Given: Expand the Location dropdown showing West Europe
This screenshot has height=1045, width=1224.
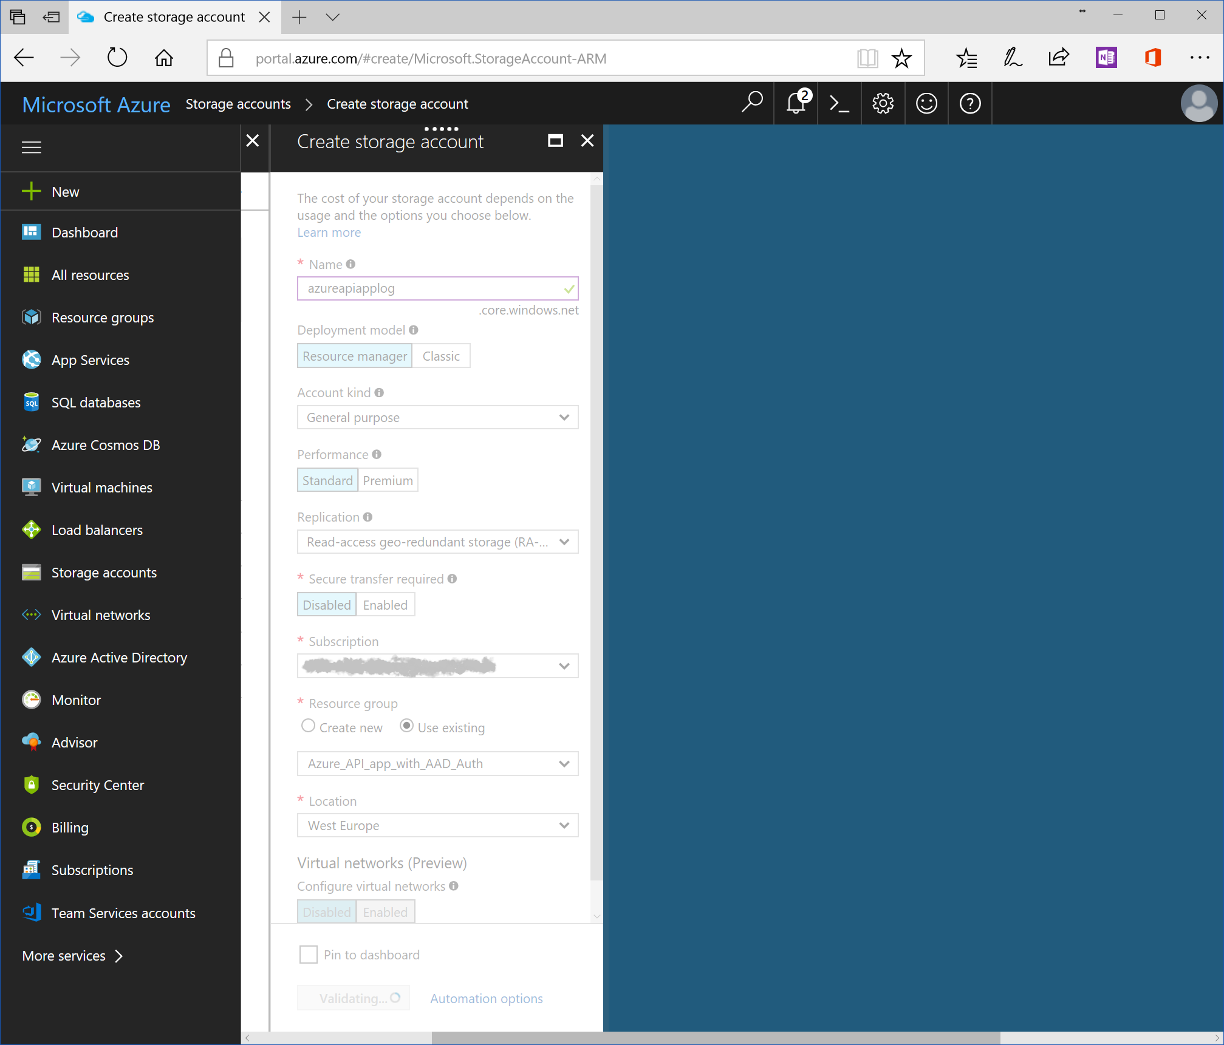Looking at the screenshot, I should click(x=437, y=826).
